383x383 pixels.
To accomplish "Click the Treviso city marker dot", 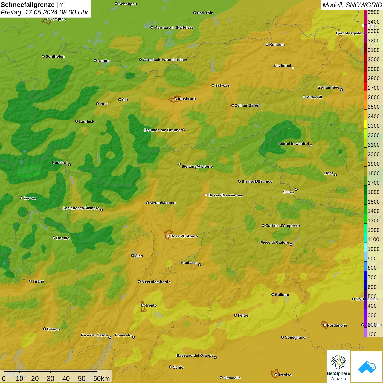I will [276, 375].
